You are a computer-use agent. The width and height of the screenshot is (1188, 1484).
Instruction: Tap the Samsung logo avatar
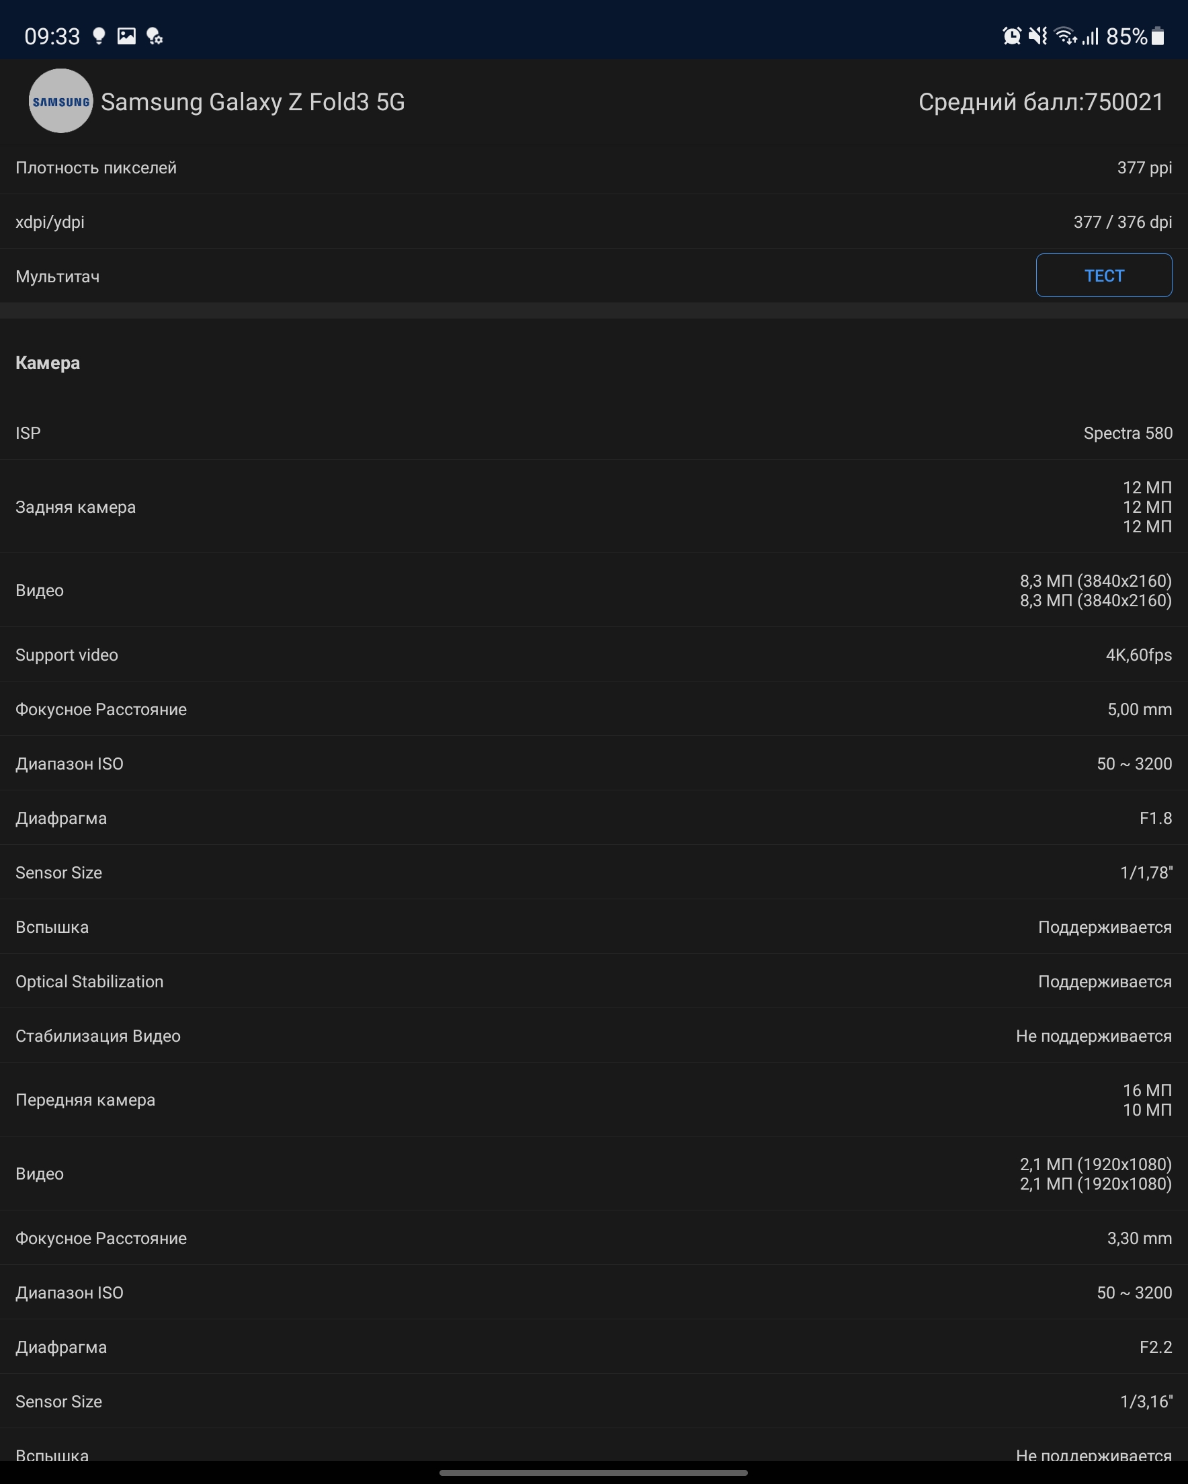(x=60, y=101)
